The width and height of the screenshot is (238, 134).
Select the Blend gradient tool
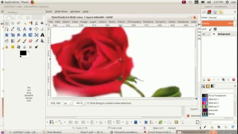[x=13, y=41]
